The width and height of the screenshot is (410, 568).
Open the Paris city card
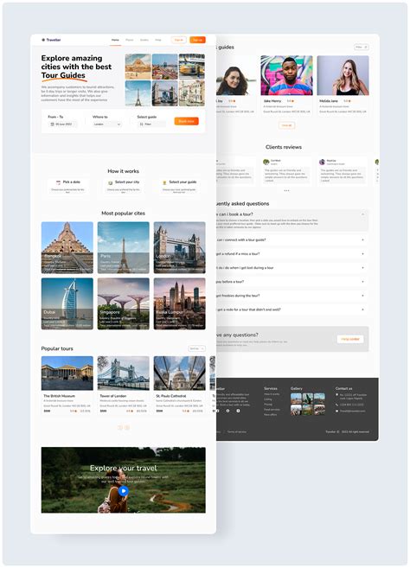123,247
